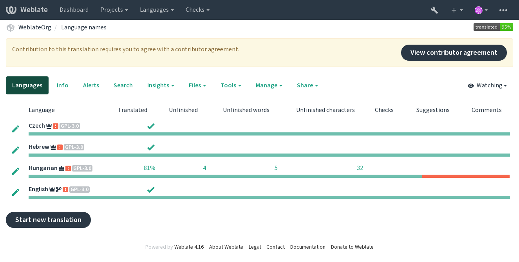Open Donate to Weblate footer link
Image resolution: width=519 pixels, height=262 pixels.
tap(352, 247)
